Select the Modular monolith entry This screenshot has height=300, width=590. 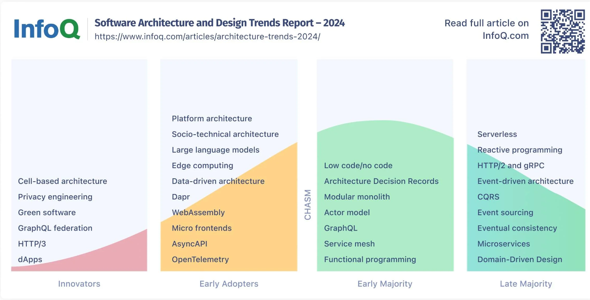[357, 197]
